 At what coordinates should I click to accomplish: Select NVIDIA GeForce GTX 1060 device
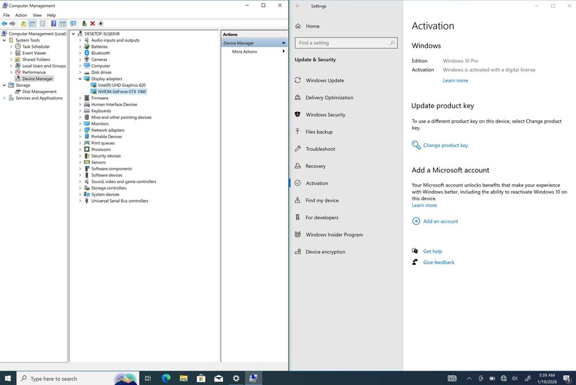(x=122, y=92)
